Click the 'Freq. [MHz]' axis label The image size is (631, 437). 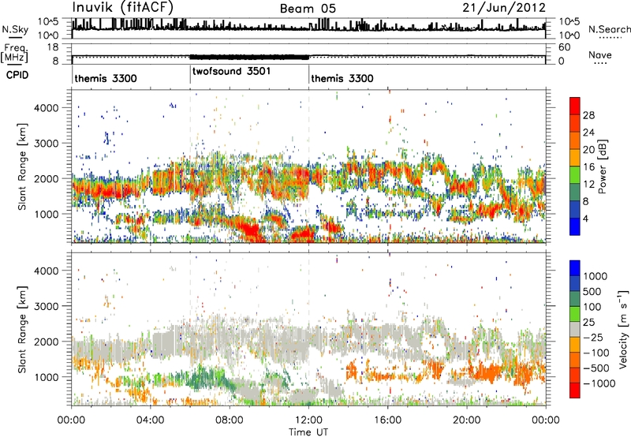(x=14, y=53)
